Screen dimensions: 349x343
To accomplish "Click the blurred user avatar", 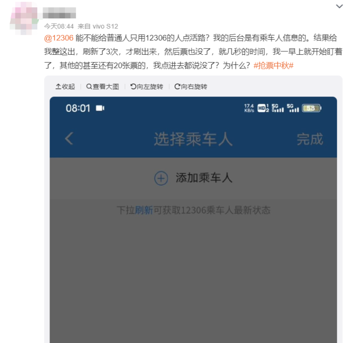I will click(x=24, y=18).
